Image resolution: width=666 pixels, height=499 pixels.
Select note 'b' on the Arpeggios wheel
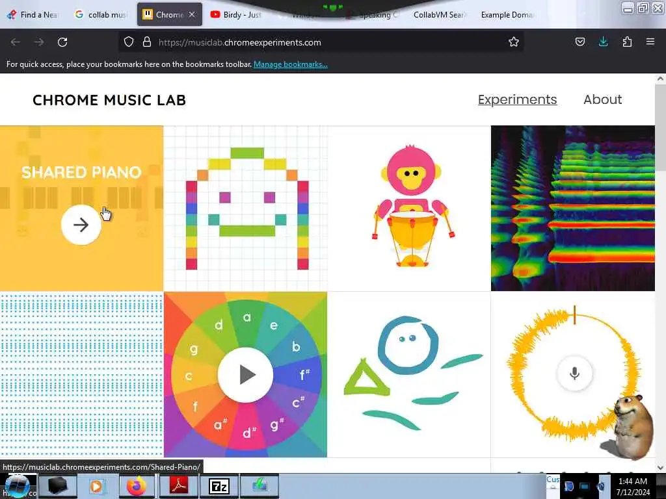click(296, 346)
